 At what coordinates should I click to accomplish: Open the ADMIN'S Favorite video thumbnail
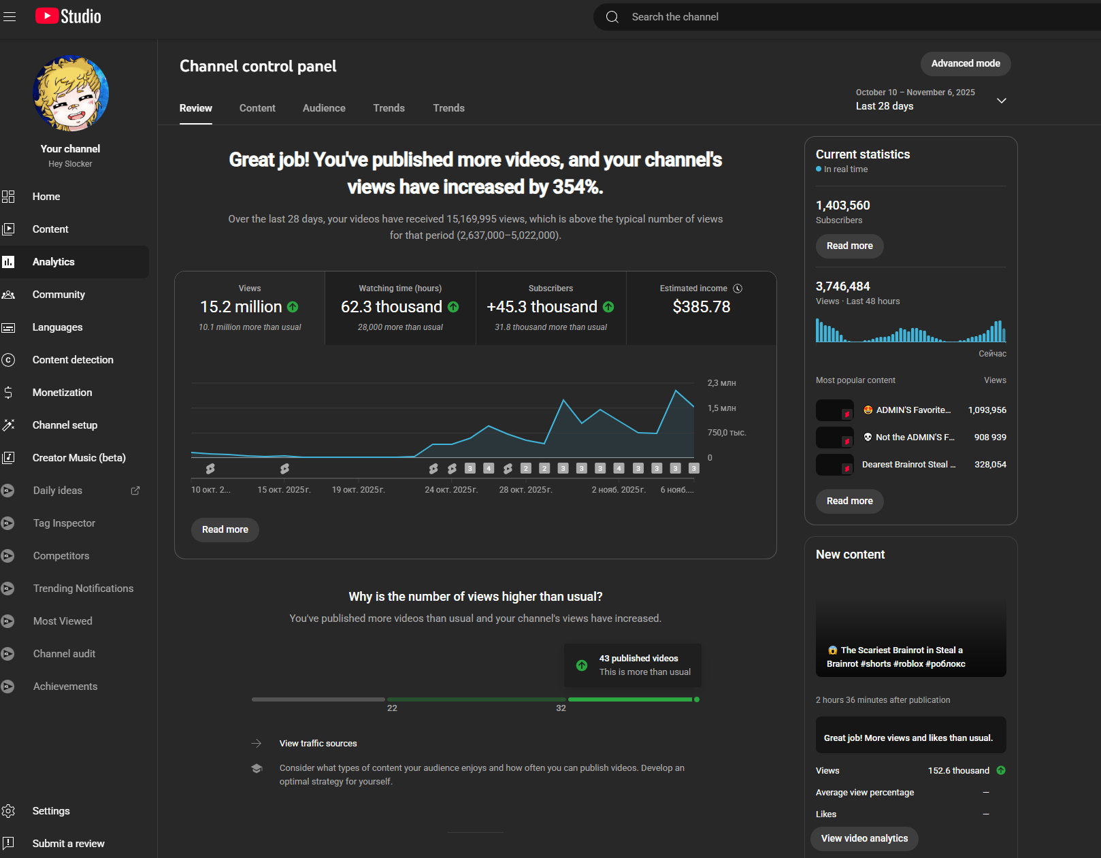coord(834,410)
